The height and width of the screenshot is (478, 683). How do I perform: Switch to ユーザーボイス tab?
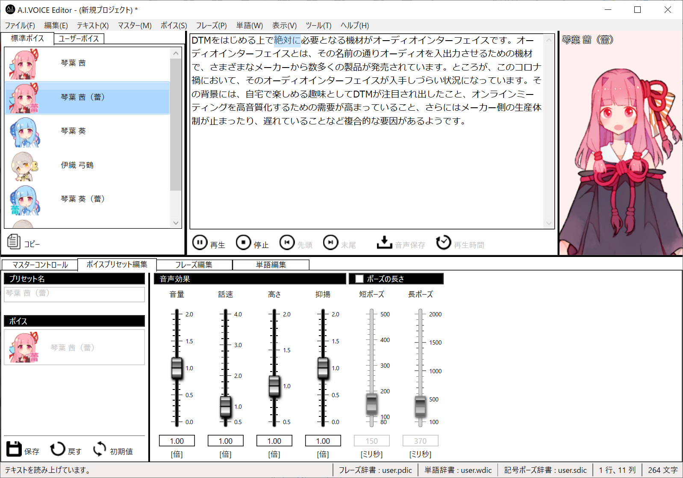pyautogui.click(x=79, y=38)
